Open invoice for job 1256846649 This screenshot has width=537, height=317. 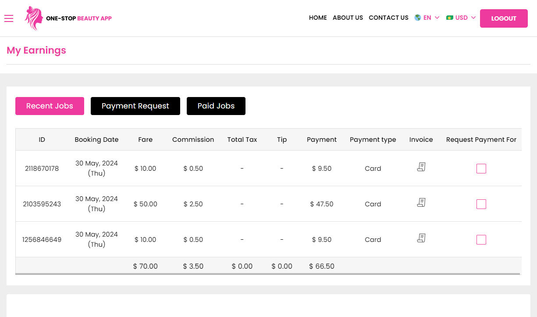(x=421, y=238)
